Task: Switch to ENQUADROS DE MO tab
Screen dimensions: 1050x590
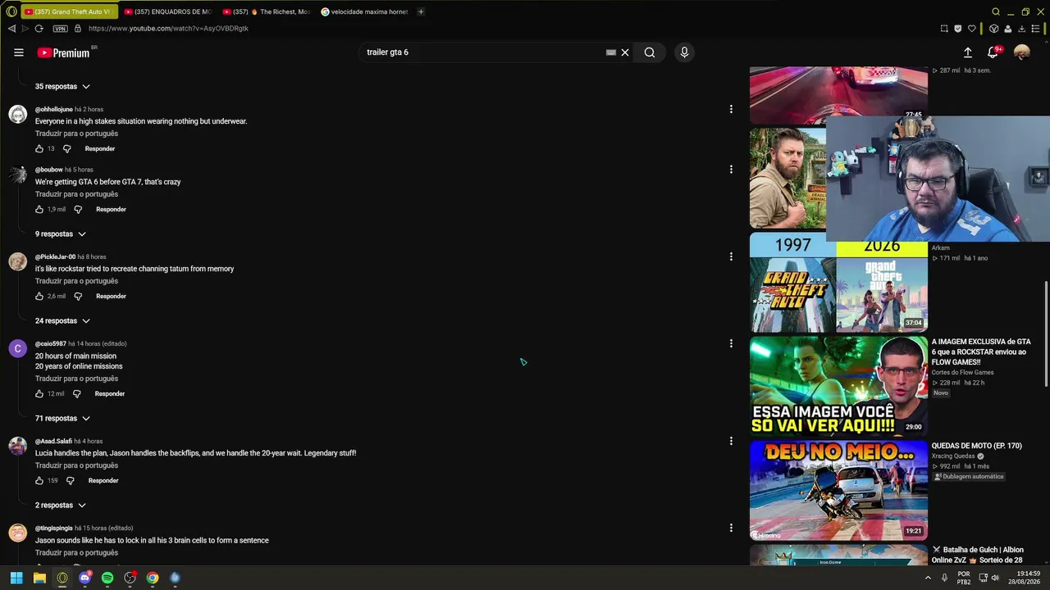Action: tap(167, 11)
